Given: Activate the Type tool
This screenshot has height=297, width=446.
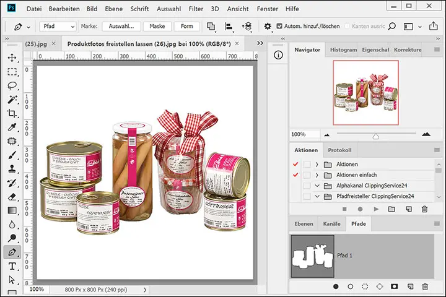Looking at the screenshot, I should pyautogui.click(x=12, y=266).
